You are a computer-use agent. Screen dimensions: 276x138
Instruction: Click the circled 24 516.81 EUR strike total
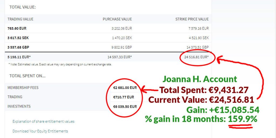tap(196, 57)
